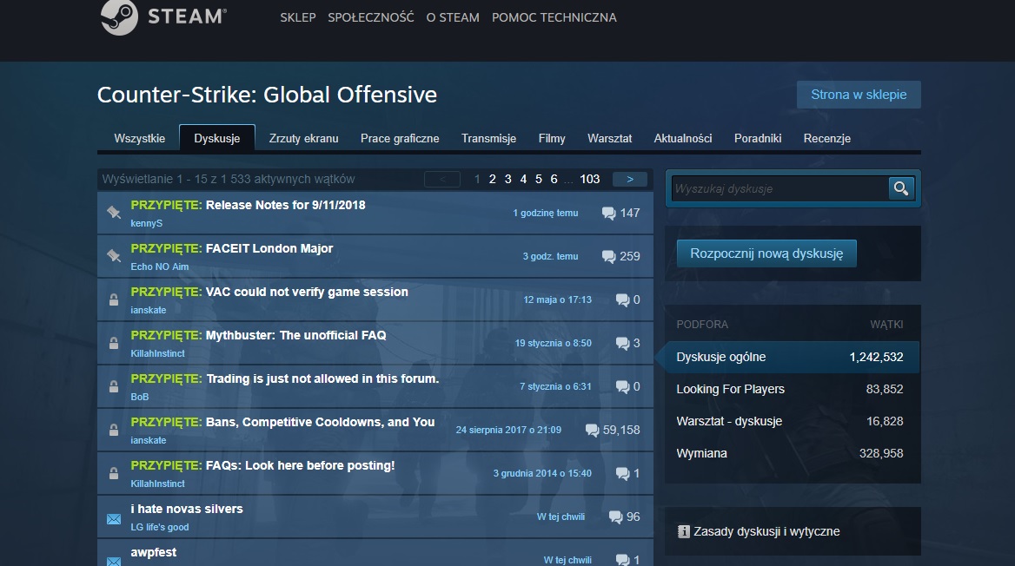Open VAC could not verify game session thread
1015x566 pixels.
pyautogui.click(x=307, y=292)
